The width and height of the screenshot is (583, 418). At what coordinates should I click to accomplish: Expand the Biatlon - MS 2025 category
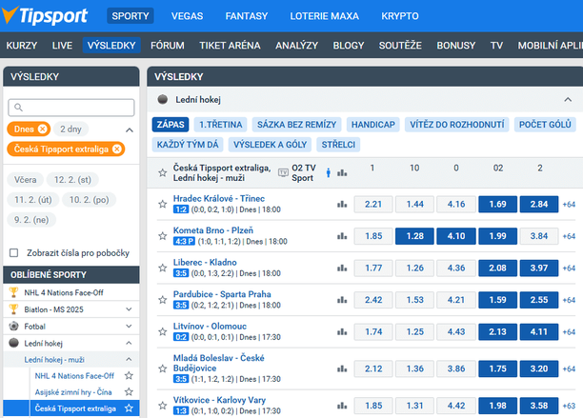129,309
